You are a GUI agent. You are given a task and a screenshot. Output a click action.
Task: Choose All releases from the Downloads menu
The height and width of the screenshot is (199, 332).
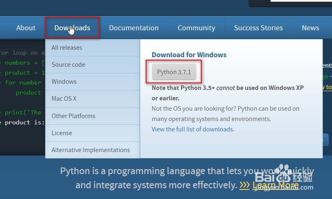93,48
